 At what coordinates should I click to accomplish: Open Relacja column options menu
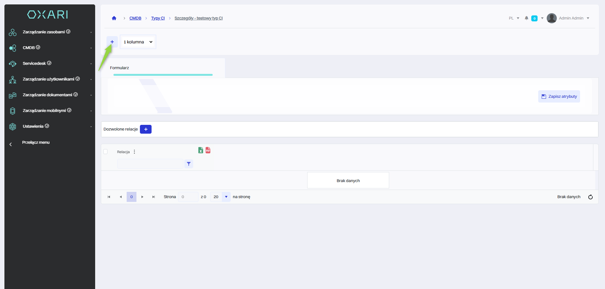click(135, 152)
